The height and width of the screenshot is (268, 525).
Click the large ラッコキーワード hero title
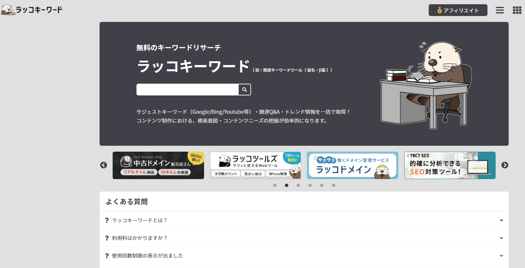pyautogui.click(x=193, y=66)
